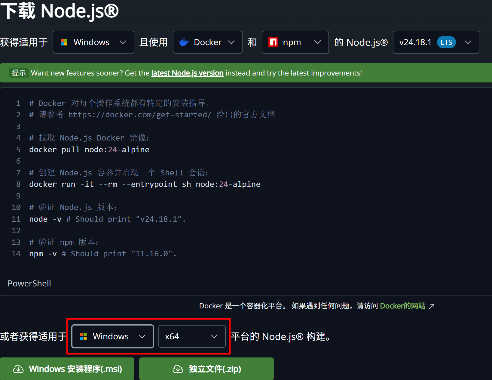Click the PowerShell label below the code

tap(29, 283)
